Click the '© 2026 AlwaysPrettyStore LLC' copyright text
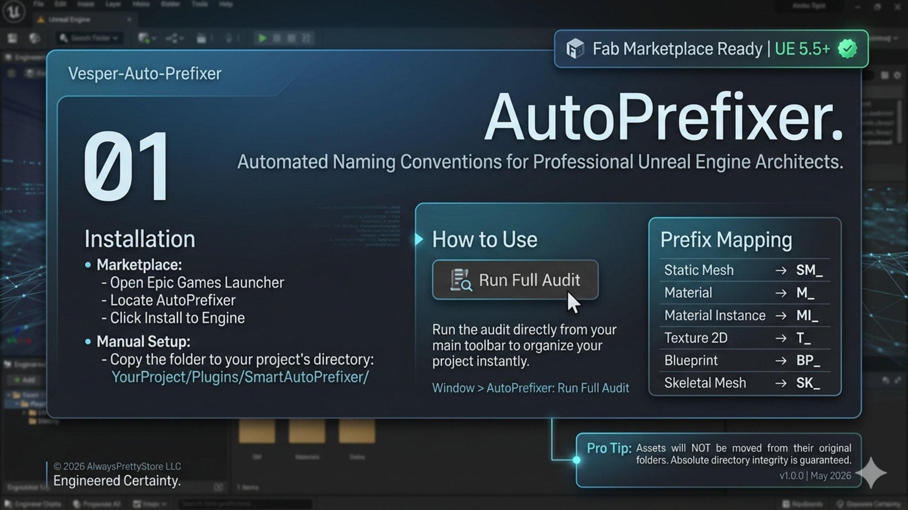 coord(117,467)
